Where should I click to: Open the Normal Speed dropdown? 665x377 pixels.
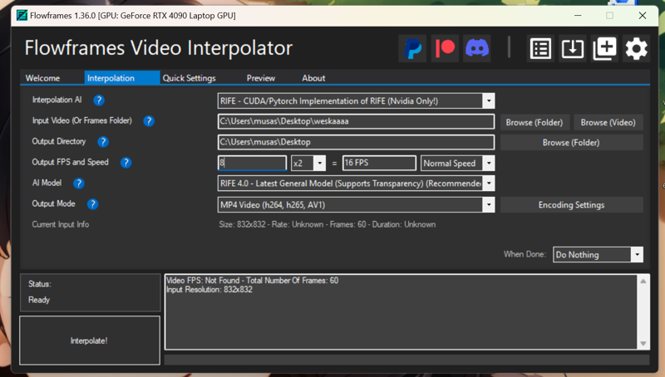pos(489,163)
